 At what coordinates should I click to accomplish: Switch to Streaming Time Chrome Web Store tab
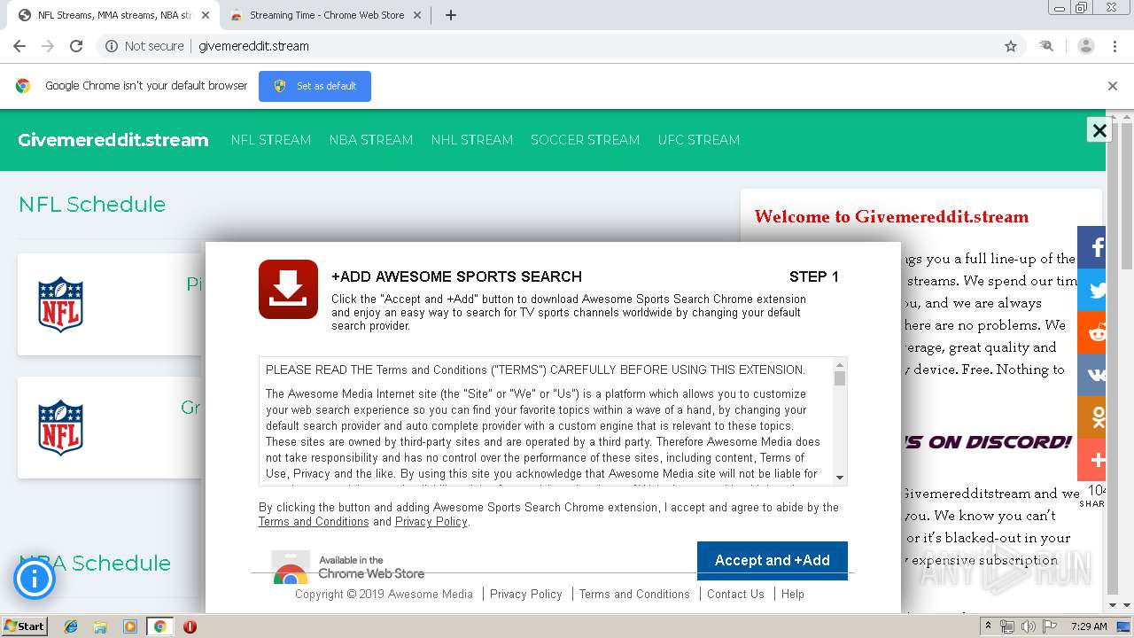coord(326,15)
